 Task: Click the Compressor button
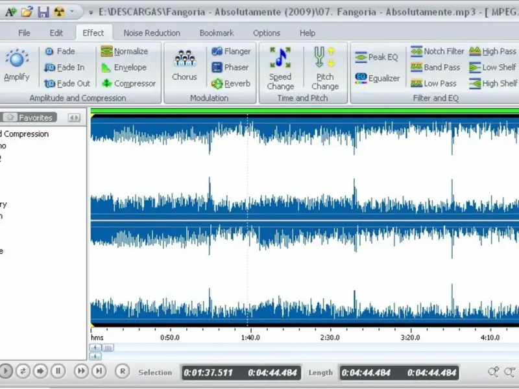pos(128,84)
